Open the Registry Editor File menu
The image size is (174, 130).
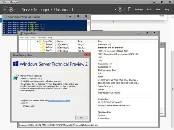pyautogui.click(x=21, y=38)
